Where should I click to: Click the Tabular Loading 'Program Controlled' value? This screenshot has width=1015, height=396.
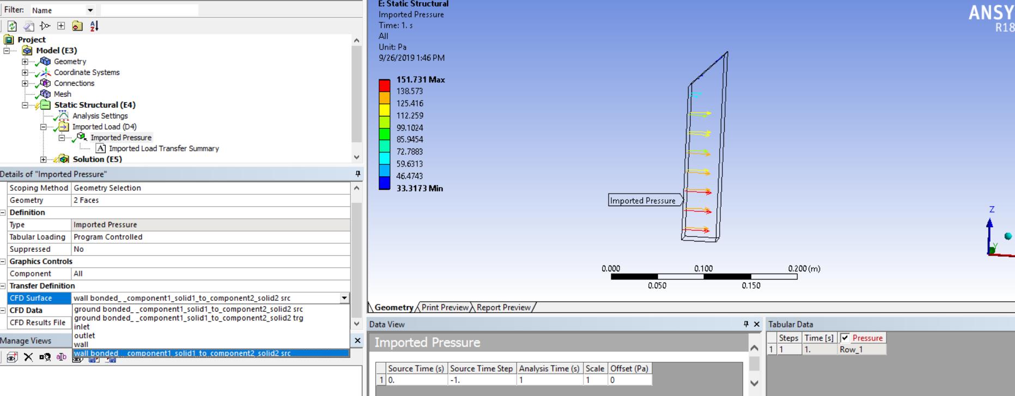211,237
